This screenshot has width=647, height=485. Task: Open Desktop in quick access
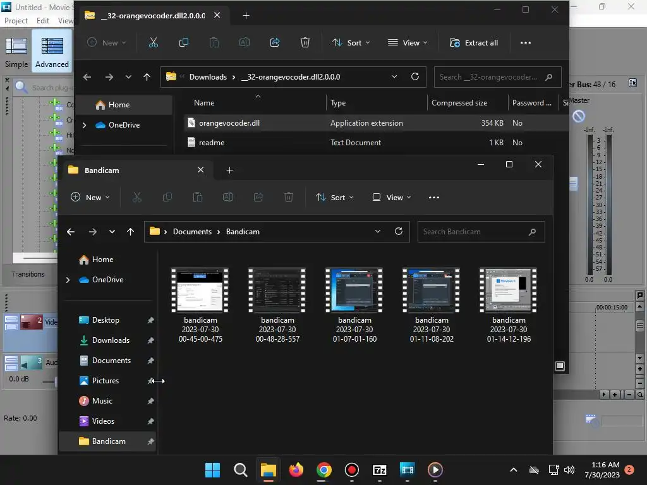(x=106, y=320)
